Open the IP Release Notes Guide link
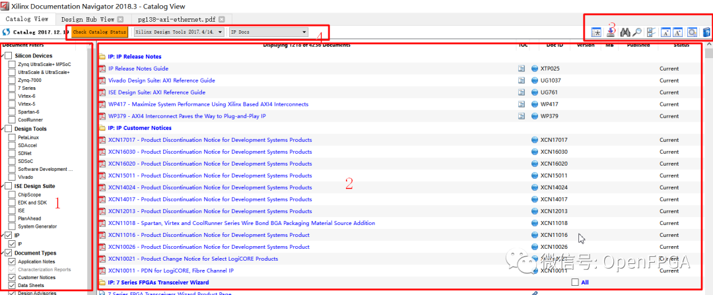The image size is (713, 295). tap(138, 69)
